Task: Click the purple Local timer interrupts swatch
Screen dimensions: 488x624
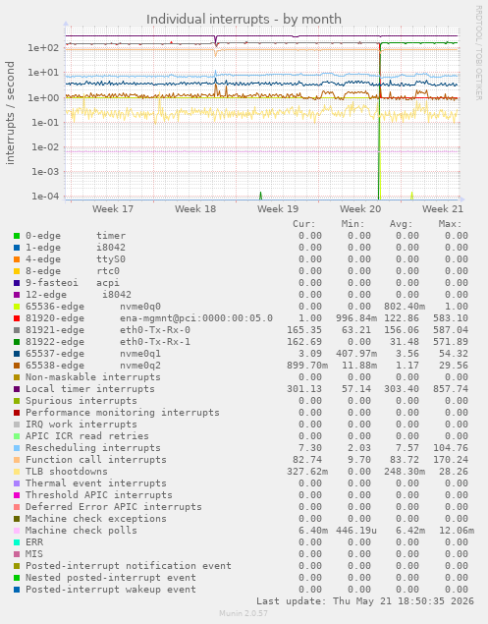Action: (17, 389)
